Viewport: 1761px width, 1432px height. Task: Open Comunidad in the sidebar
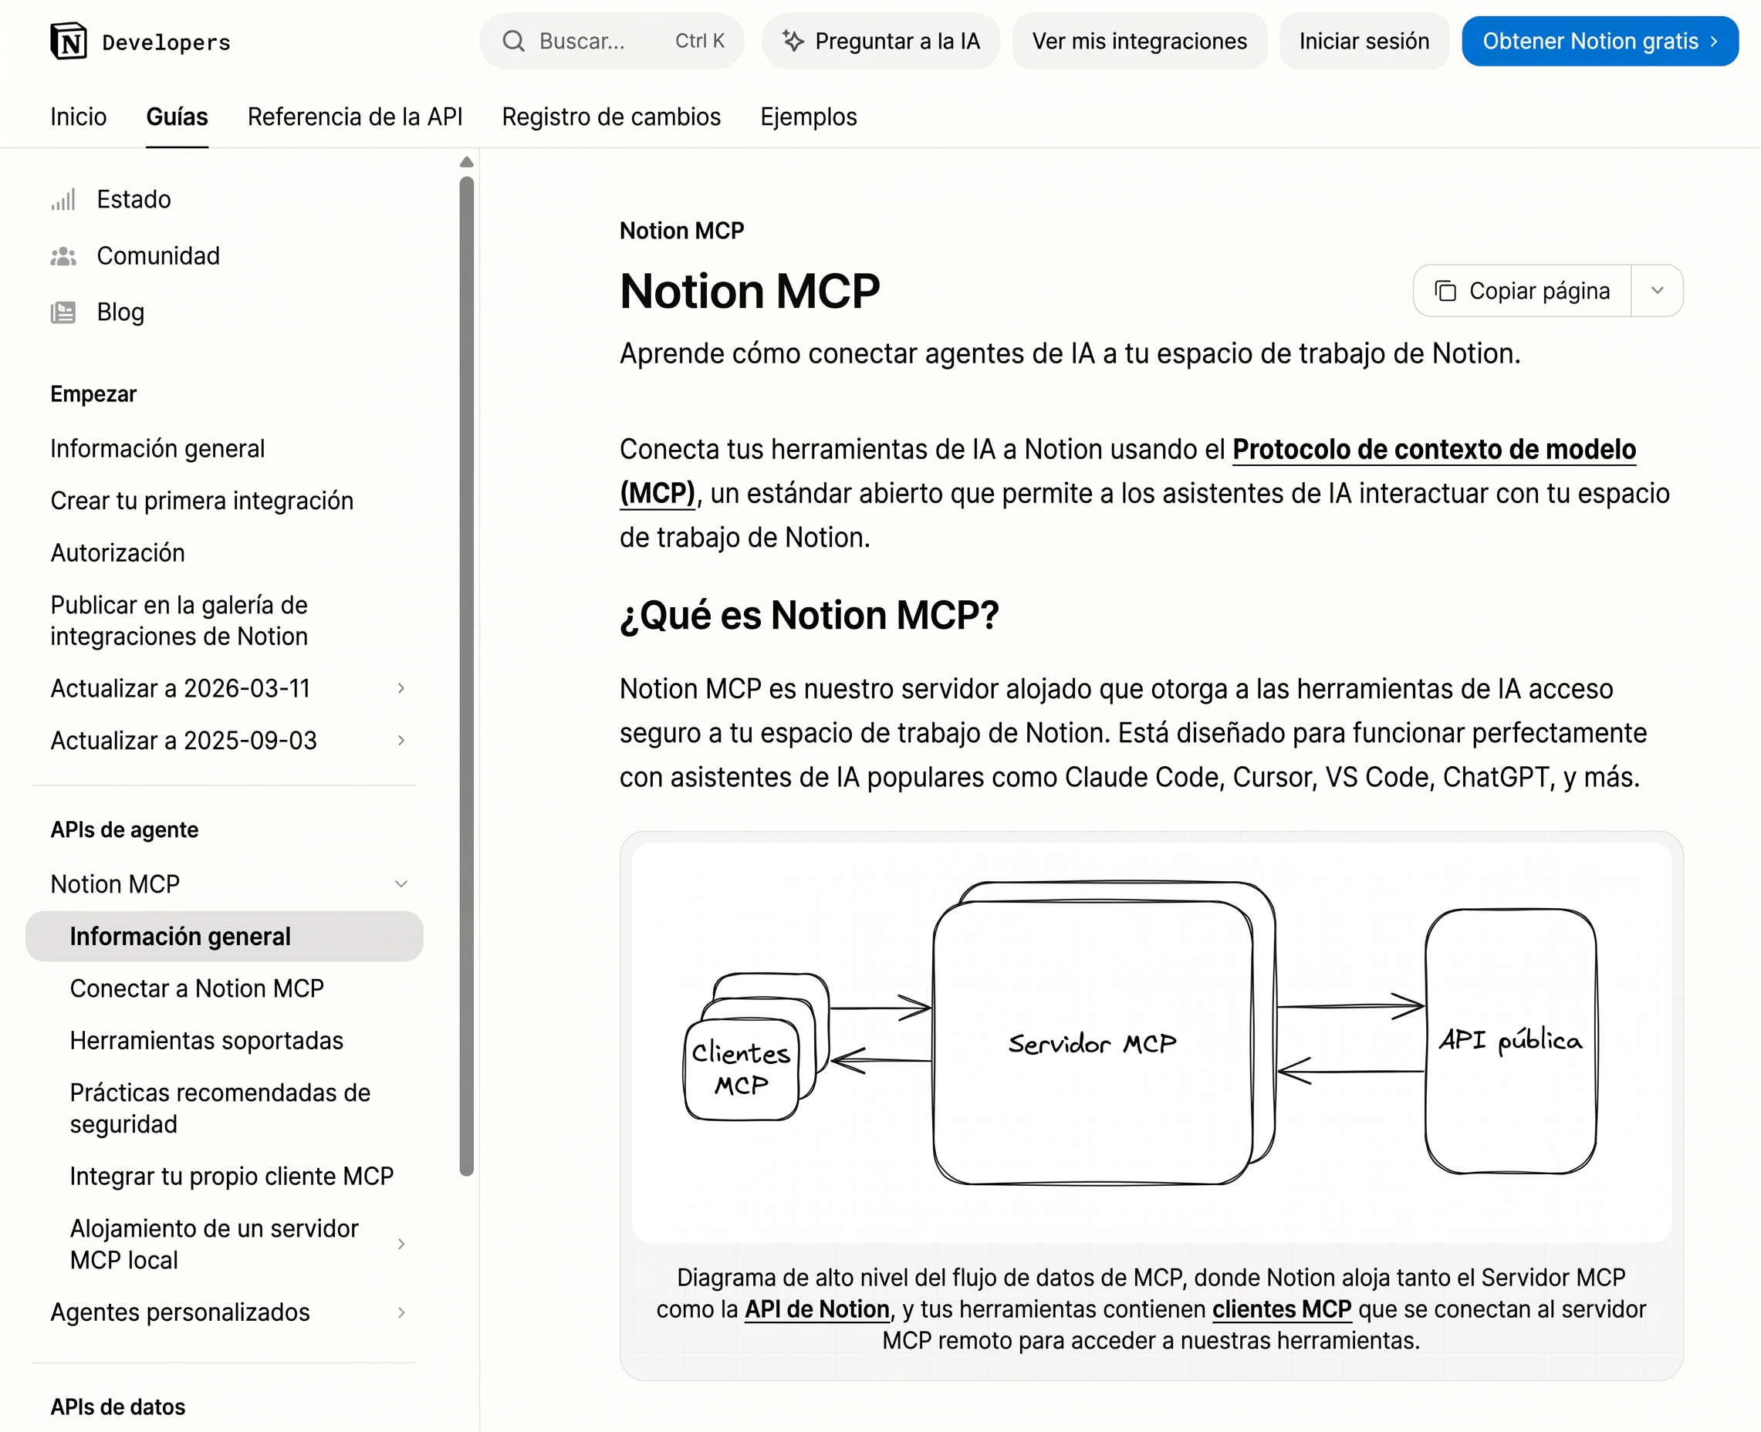pos(158,256)
